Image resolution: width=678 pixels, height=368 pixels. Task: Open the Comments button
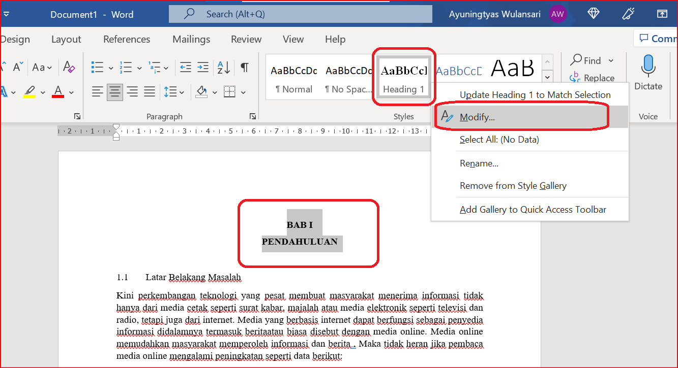coord(656,39)
